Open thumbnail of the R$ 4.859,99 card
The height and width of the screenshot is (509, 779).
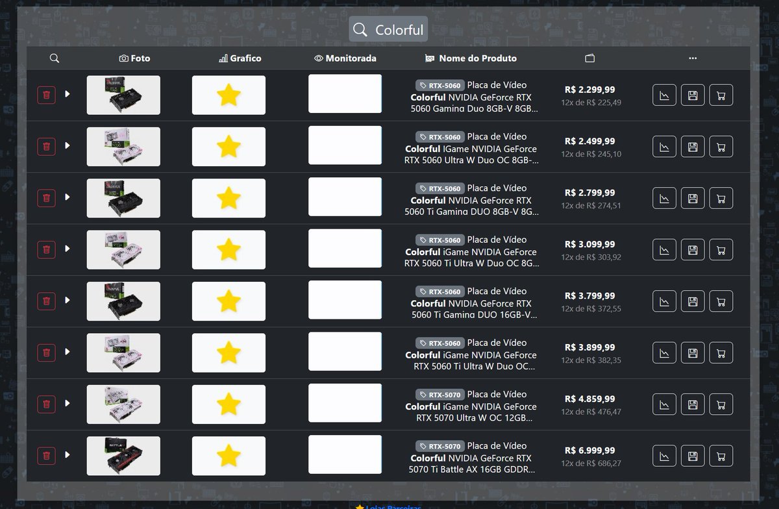coord(123,404)
